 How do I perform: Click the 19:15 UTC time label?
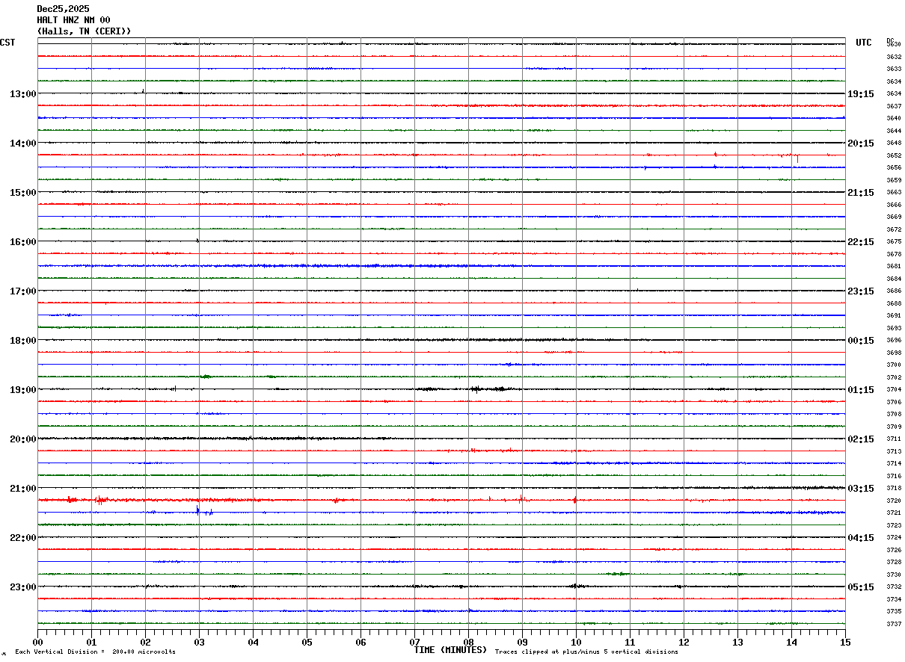coord(861,94)
